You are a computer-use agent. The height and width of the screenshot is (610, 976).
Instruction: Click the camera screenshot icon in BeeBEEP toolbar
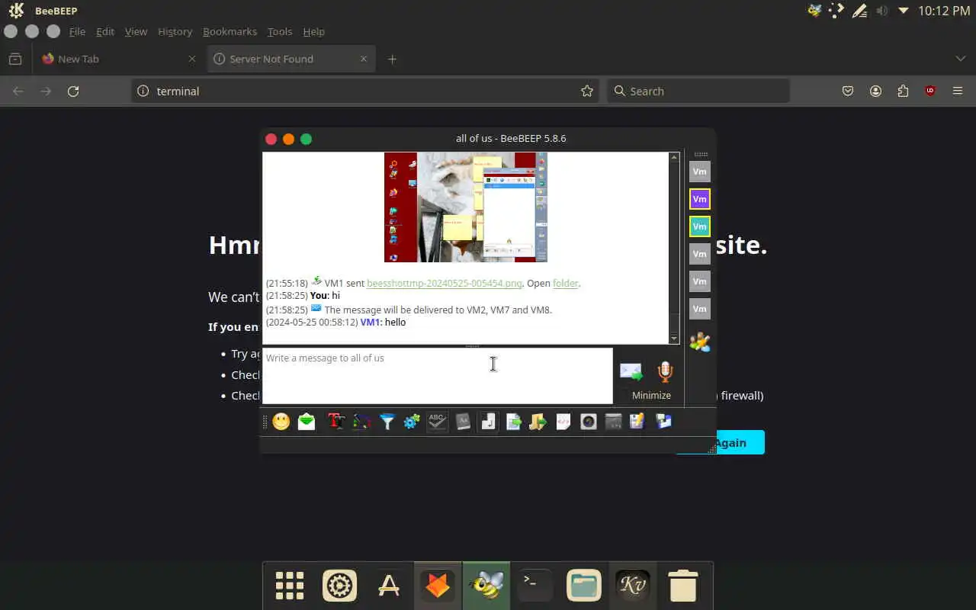(589, 421)
